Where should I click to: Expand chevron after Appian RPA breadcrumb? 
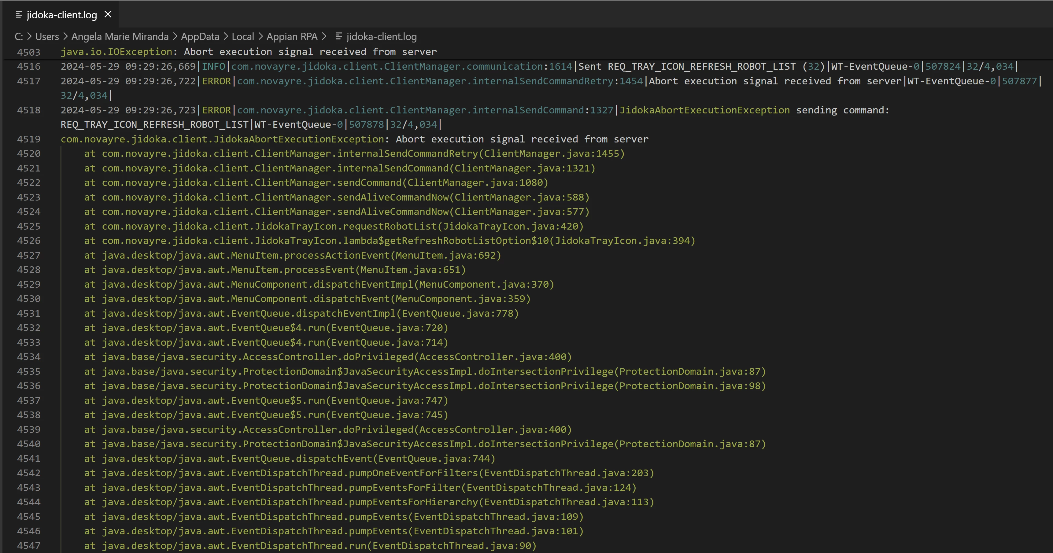324,36
